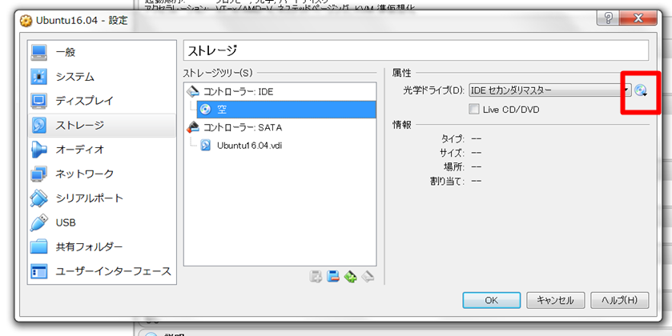
Task: Click the question mark help button in title bar
Action: [608, 18]
